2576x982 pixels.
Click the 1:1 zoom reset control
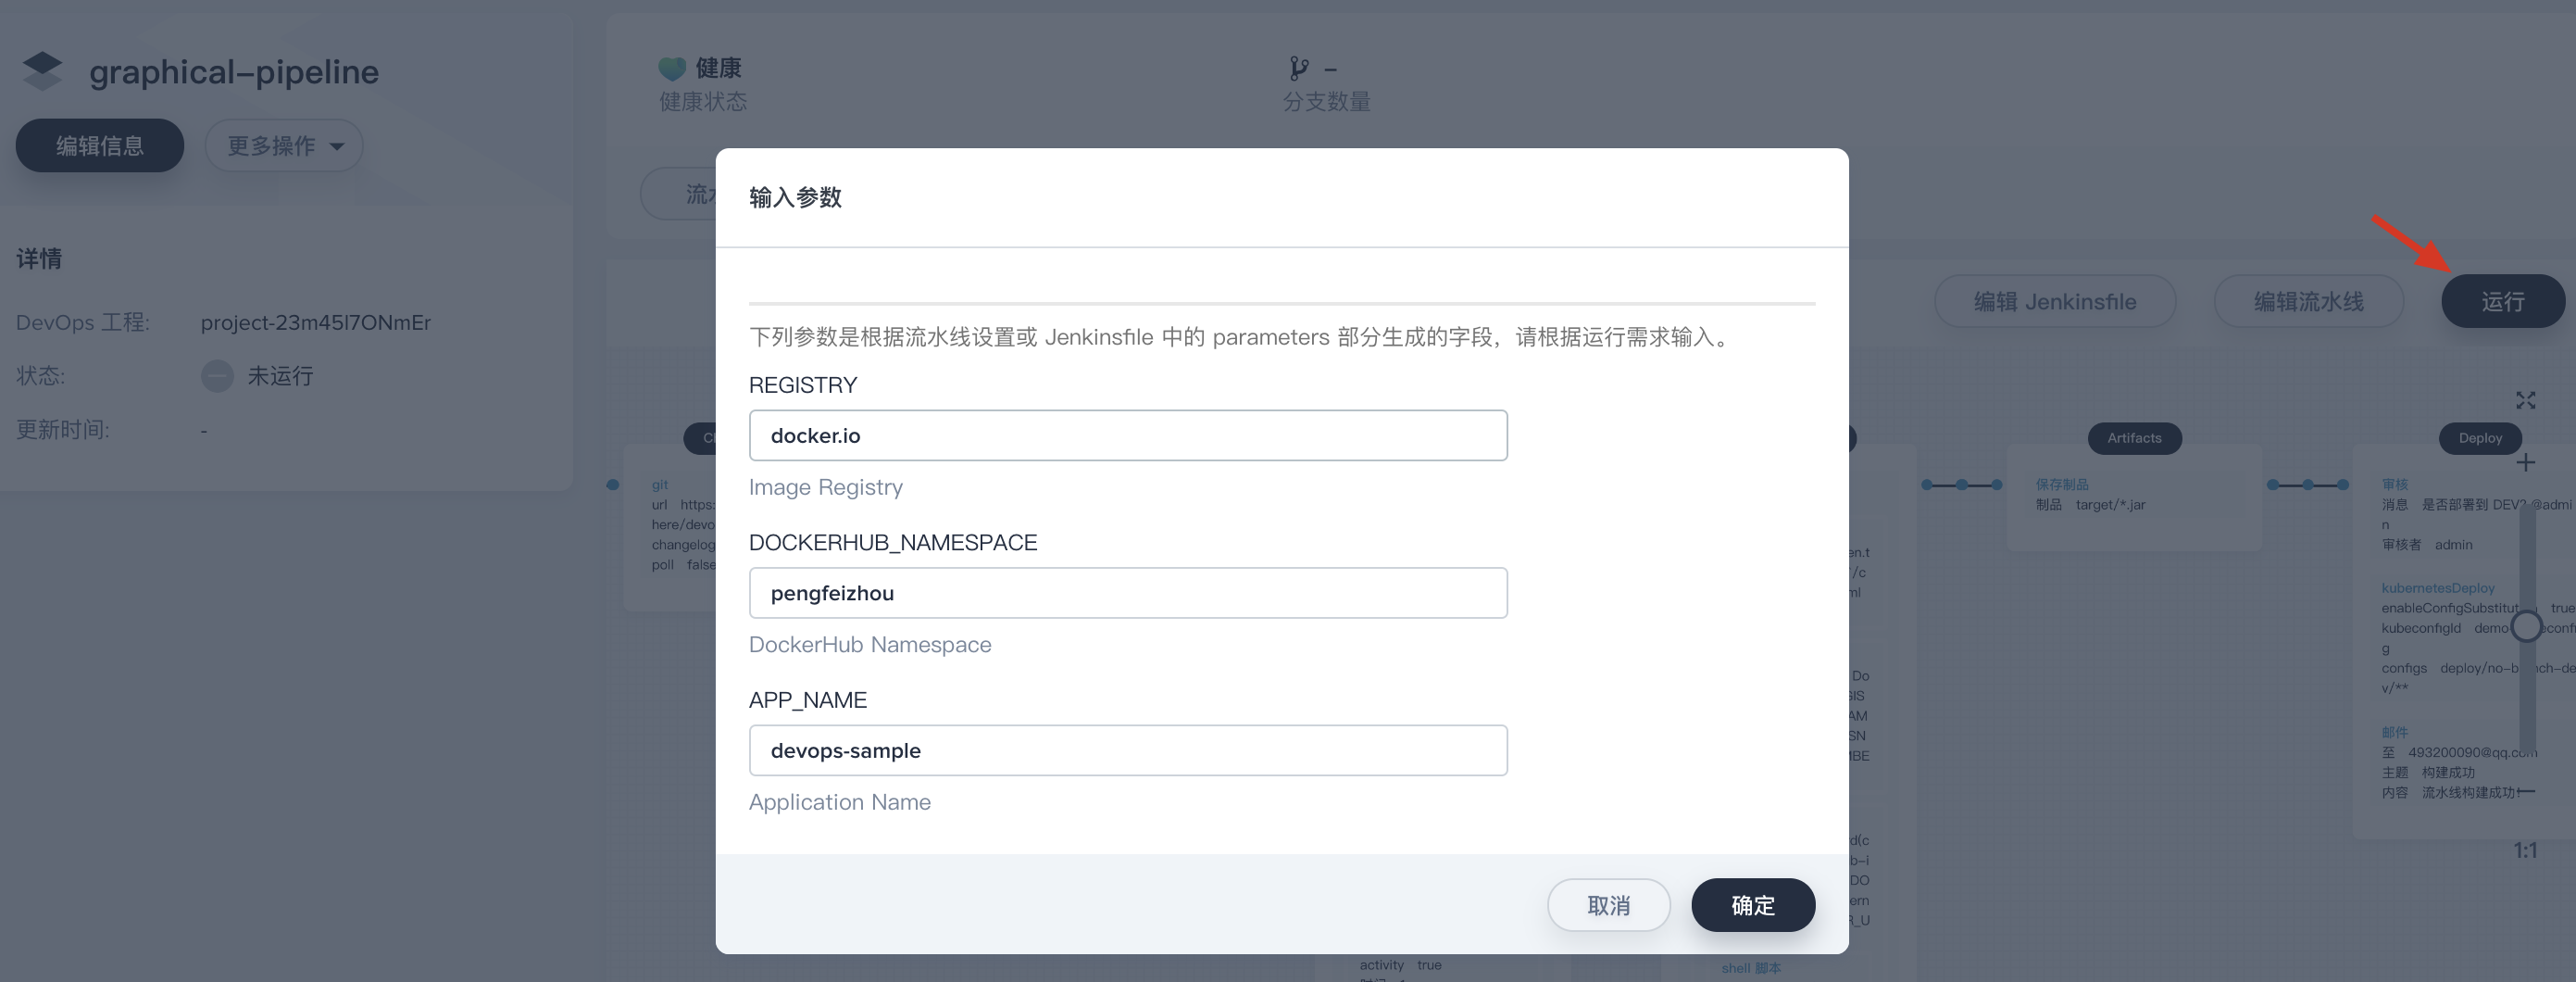(x=2525, y=850)
